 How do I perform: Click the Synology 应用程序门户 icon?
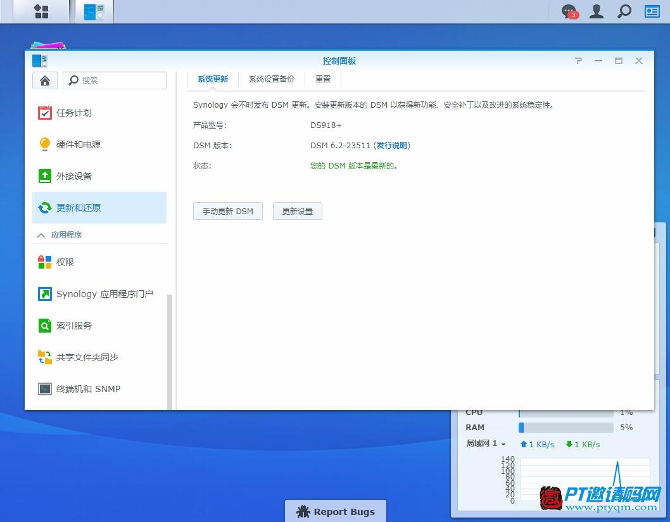coord(45,294)
